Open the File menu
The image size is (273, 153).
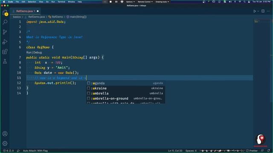[x=17, y=2]
